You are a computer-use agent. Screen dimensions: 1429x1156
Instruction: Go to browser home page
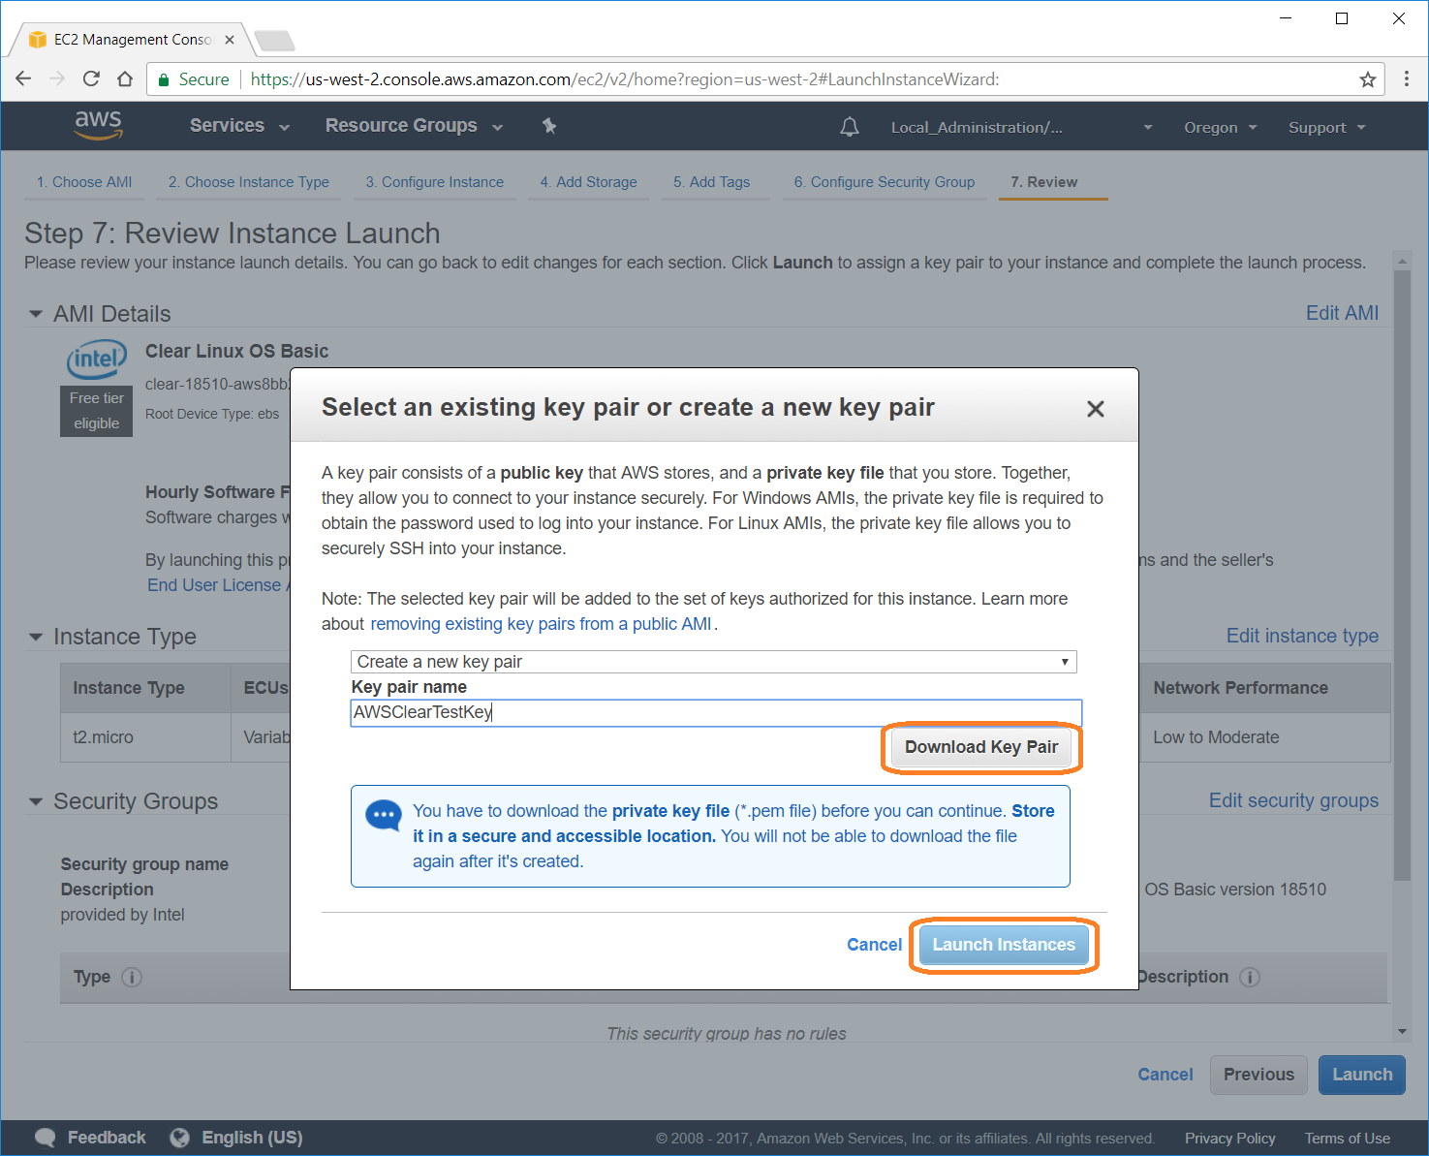tap(125, 79)
